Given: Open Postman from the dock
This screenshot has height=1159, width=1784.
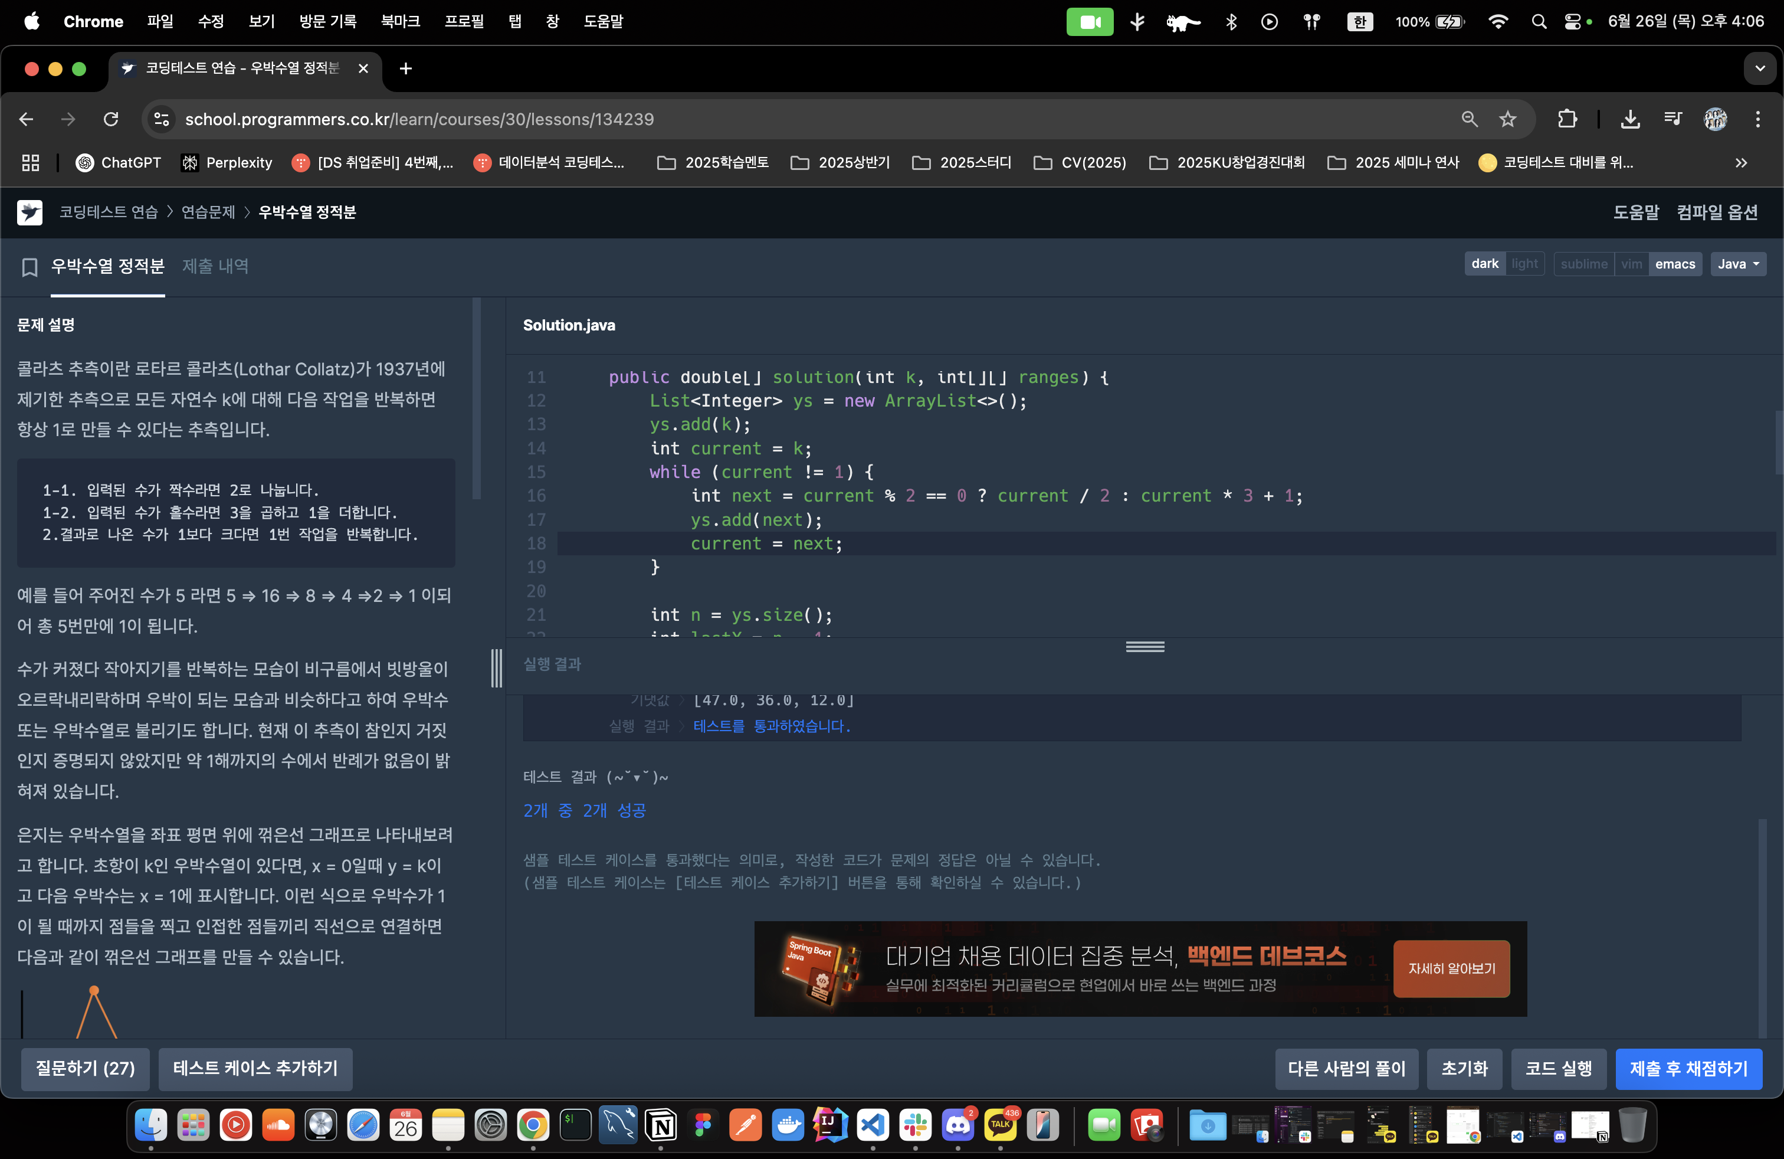Looking at the screenshot, I should click(x=746, y=1125).
